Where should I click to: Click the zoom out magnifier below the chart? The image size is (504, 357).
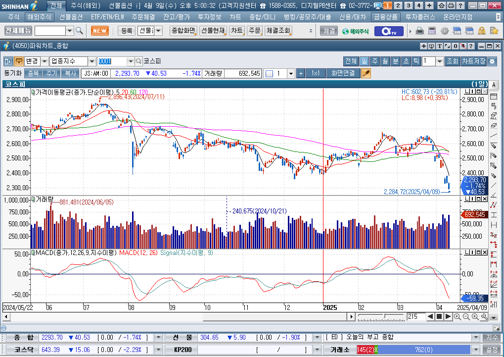click(466, 317)
